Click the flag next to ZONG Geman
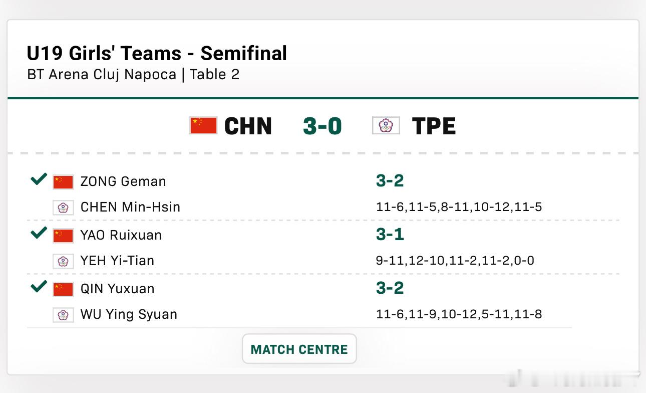This screenshot has width=646, height=393. click(63, 181)
